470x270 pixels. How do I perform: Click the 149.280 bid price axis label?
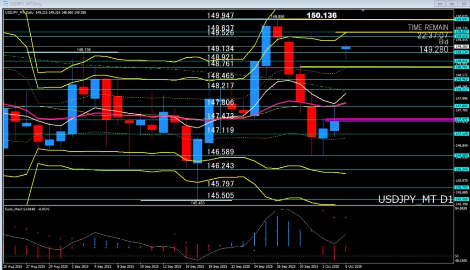click(x=461, y=46)
